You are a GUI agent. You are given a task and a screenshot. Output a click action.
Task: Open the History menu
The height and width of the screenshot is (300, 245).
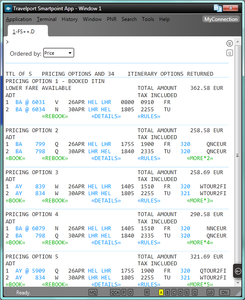click(69, 19)
